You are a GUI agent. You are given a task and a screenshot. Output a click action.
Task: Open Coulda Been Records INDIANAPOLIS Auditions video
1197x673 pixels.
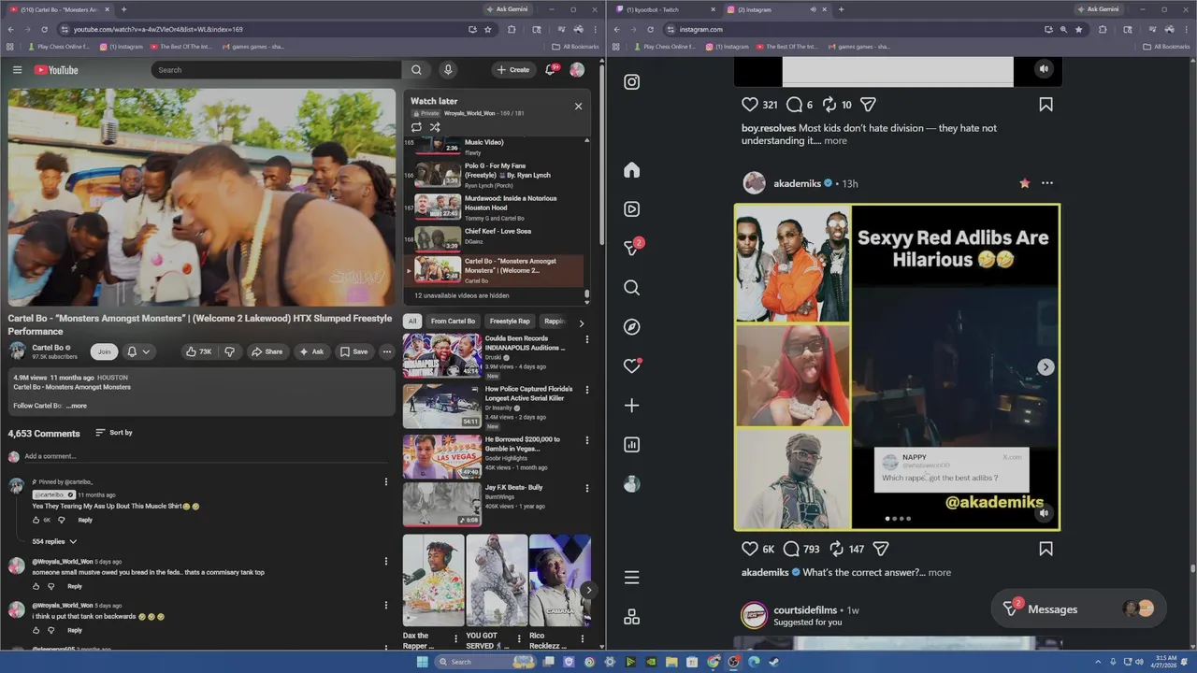pos(497,356)
